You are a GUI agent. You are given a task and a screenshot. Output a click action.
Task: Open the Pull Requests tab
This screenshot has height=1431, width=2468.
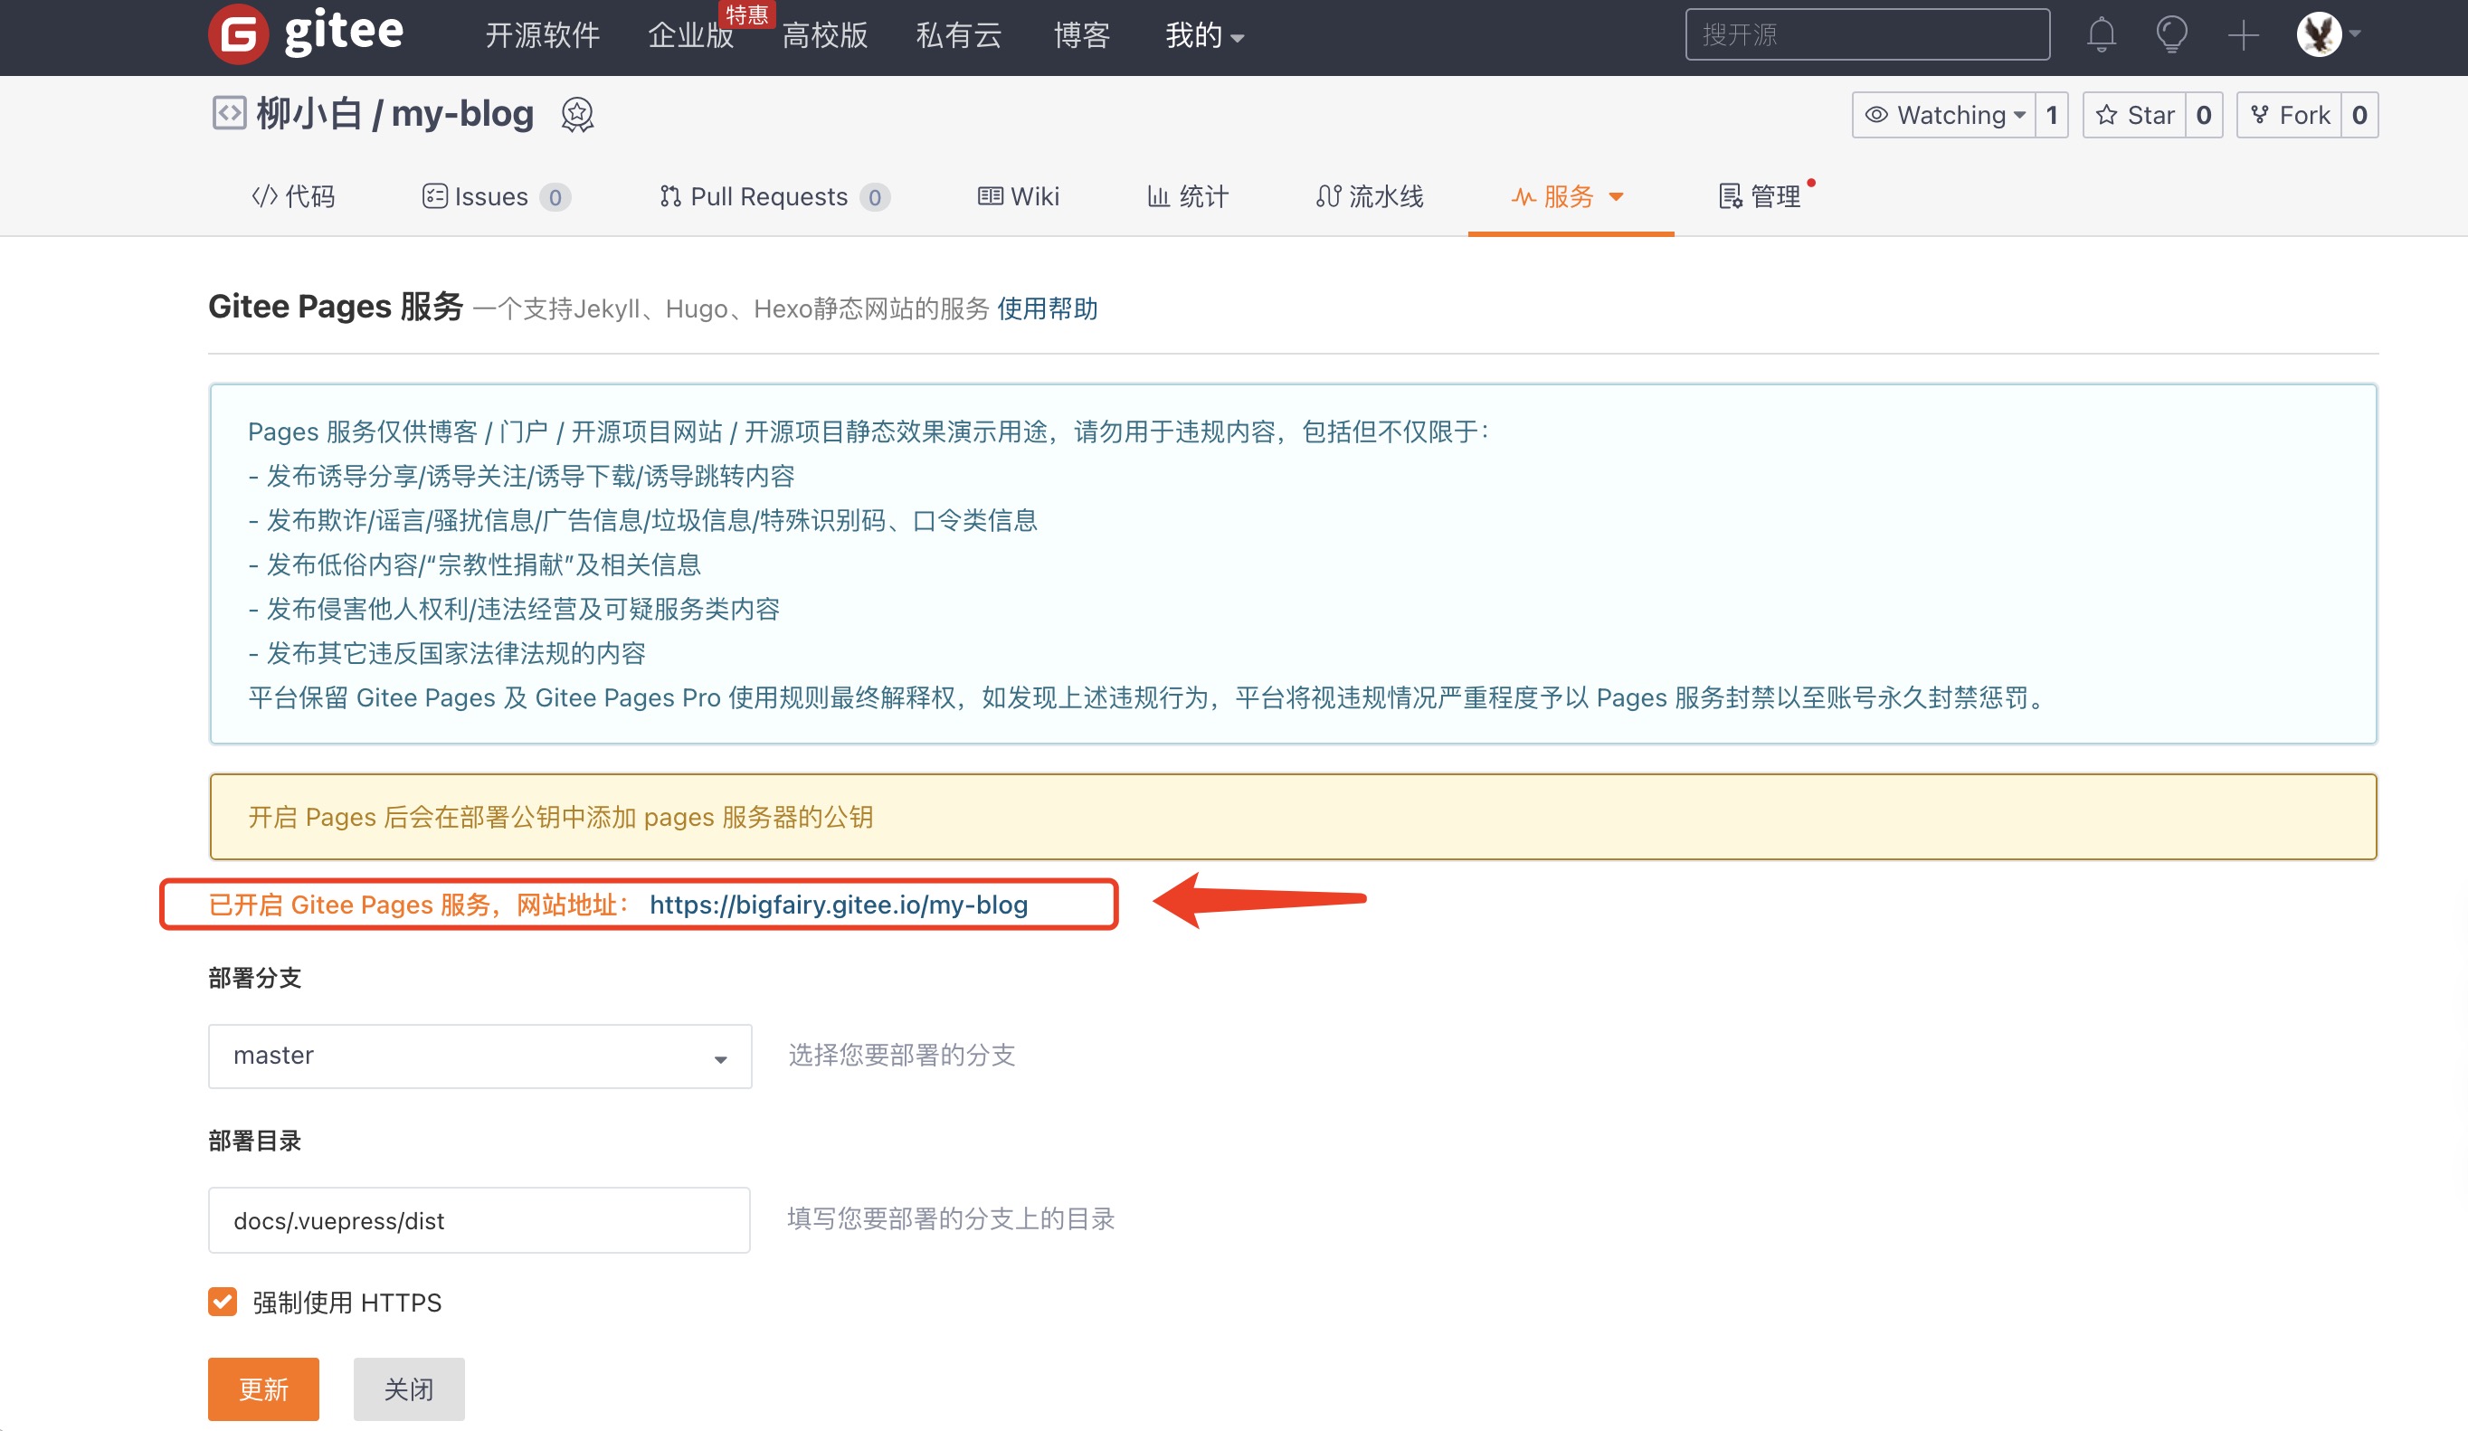[774, 196]
